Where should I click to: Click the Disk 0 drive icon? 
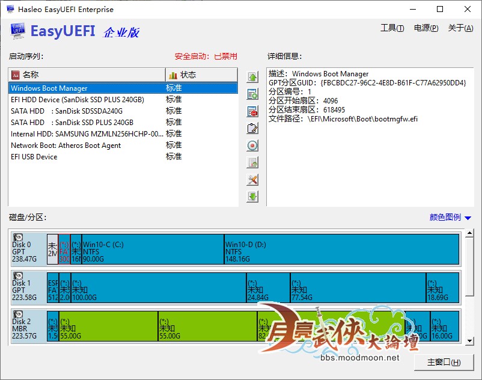click(18, 237)
